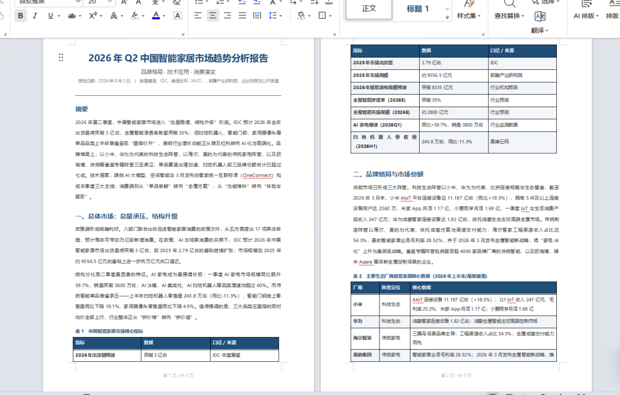Apply the superscript X² button
The width and height of the screenshot is (620, 395).
(93, 16)
